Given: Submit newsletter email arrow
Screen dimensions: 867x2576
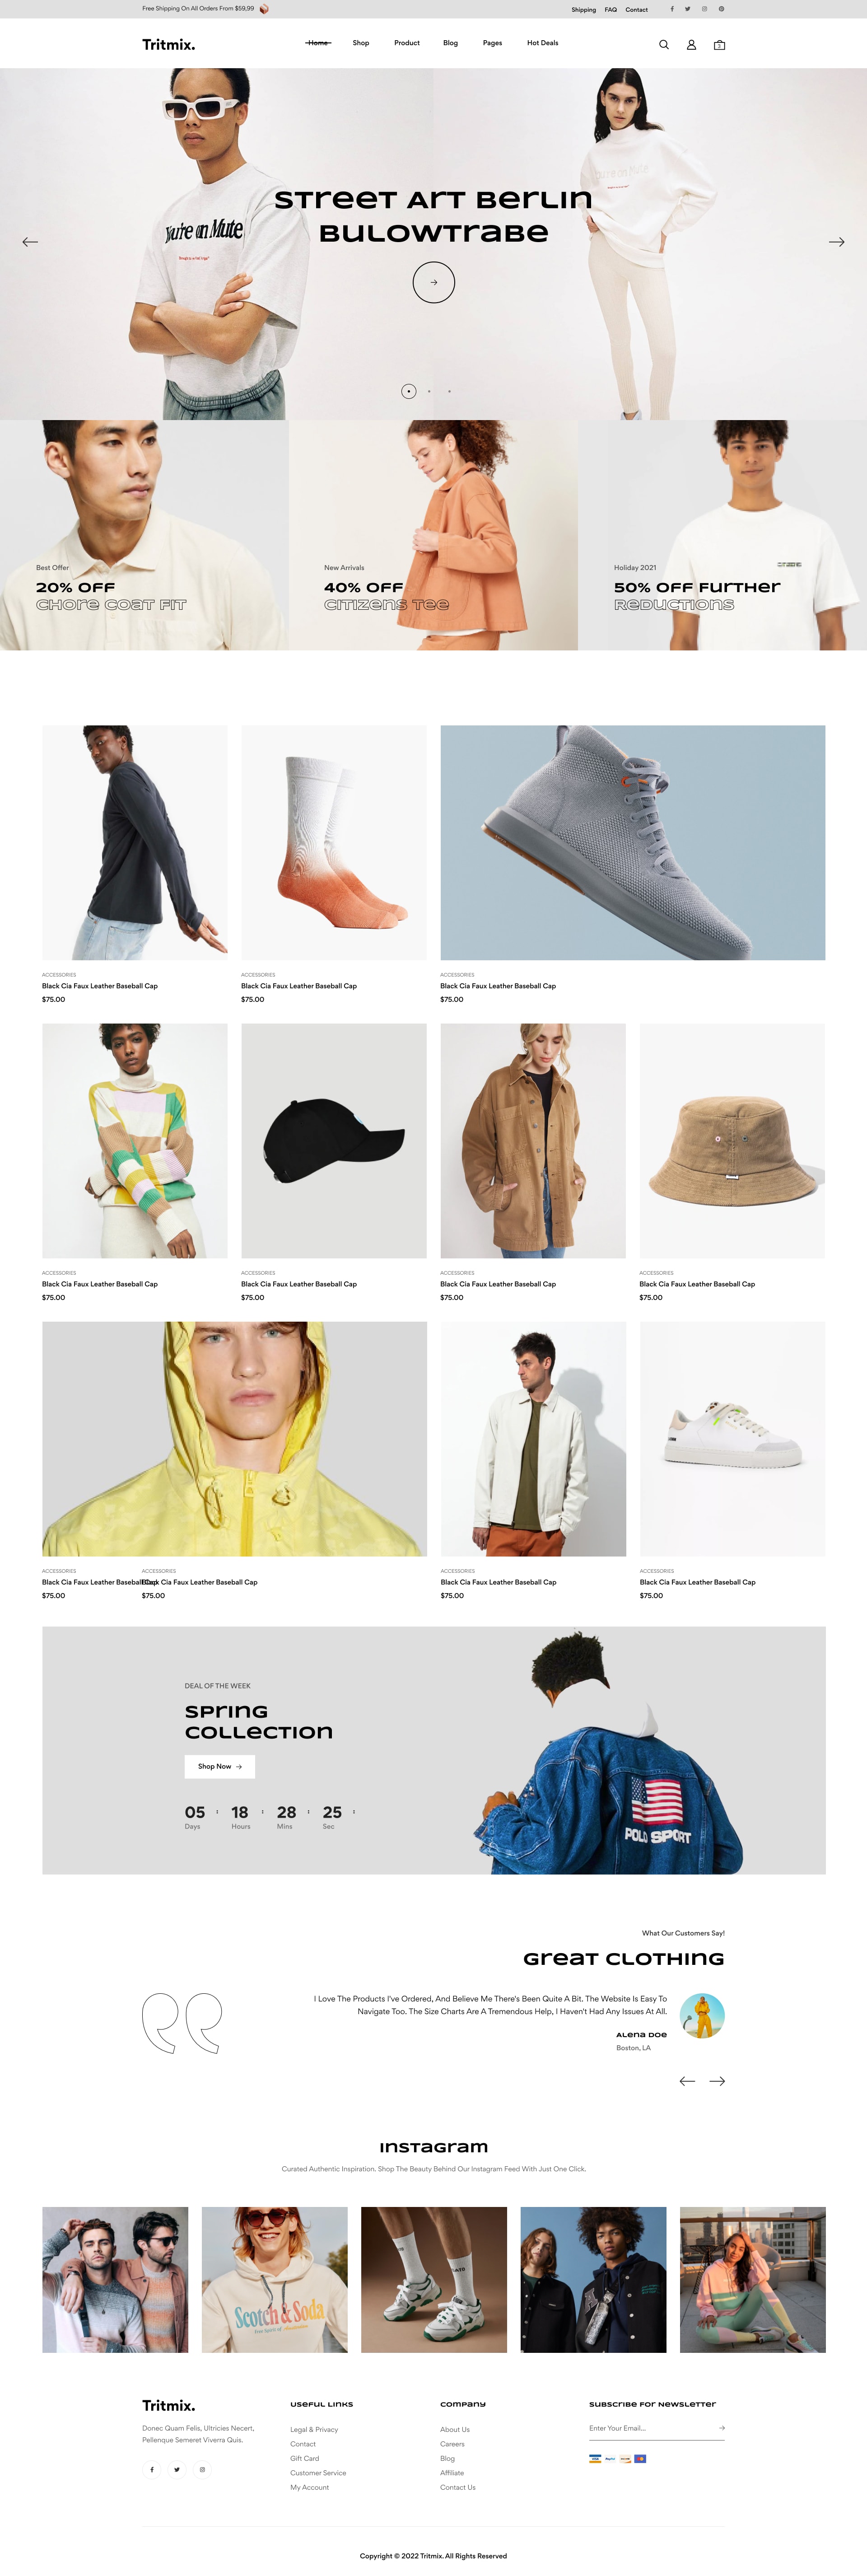Looking at the screenshot, I should pyautogui.click(x=721, y=2428).
